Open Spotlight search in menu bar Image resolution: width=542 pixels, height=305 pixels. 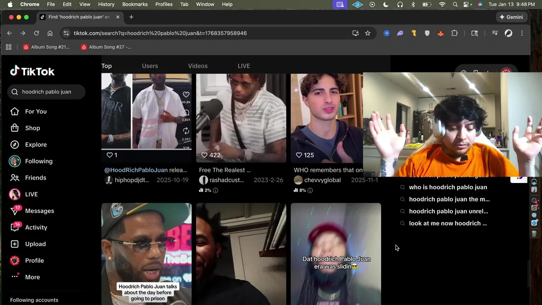(455, 4)
